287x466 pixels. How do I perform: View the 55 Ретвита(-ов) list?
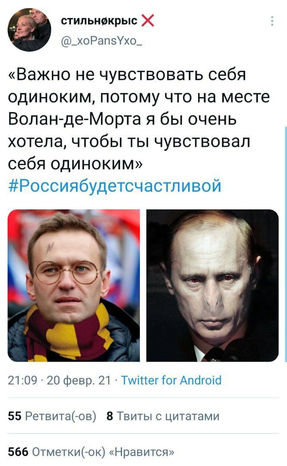[x=52, y=416]
